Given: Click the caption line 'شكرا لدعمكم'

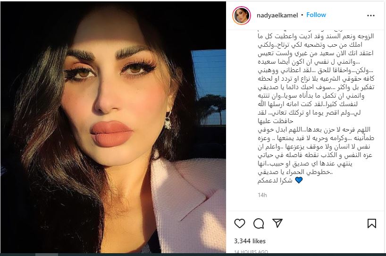Looking at the screenshot, I should coord(275,181).
